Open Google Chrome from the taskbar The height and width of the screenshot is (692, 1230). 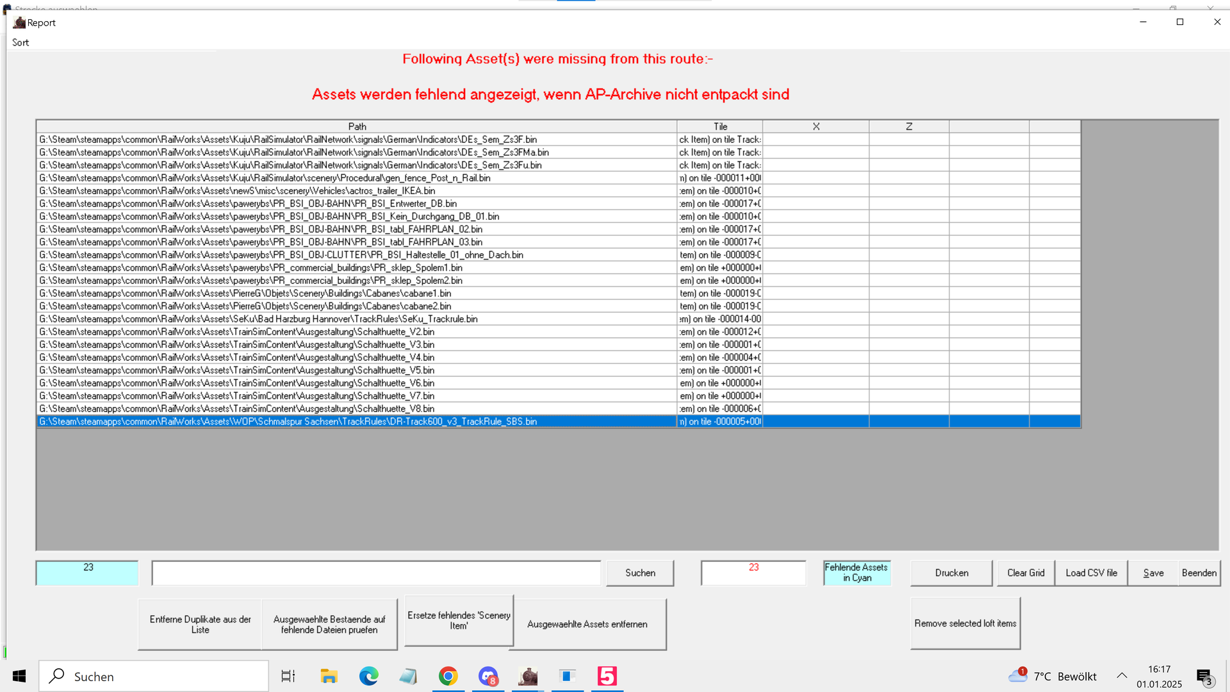coord(448,676)
